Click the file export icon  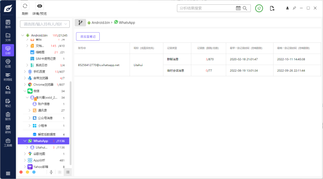click(272, 8)
